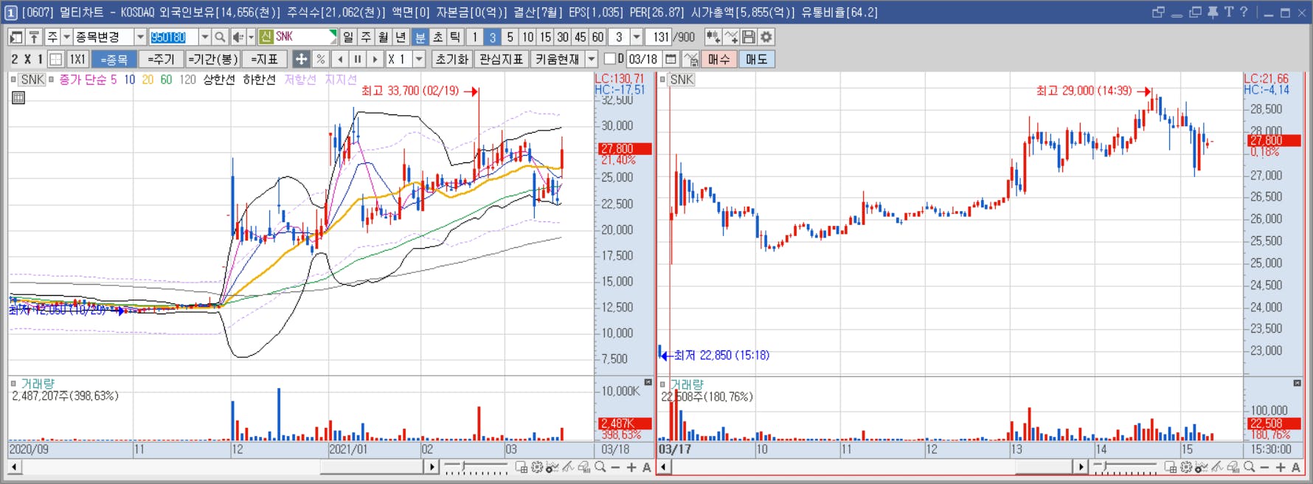Image resolution: width=1313 pixels, height=484 pixels.
Task: Click the 초기화 reset button
Action: click(x=452, y=59)
